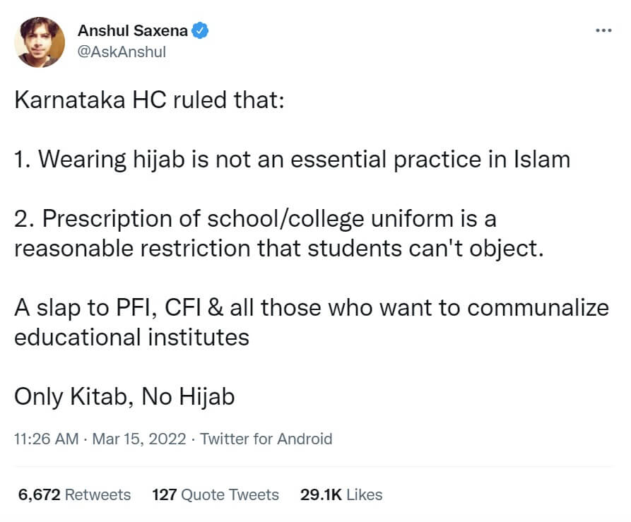View the "Quote Tweets" list
631x522 pixels.
230,494
